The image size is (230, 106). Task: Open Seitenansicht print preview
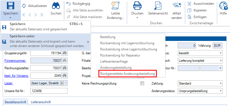click(158, 9)
